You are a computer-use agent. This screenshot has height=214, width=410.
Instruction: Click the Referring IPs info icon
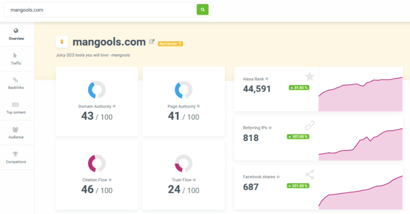click(270, 128)
